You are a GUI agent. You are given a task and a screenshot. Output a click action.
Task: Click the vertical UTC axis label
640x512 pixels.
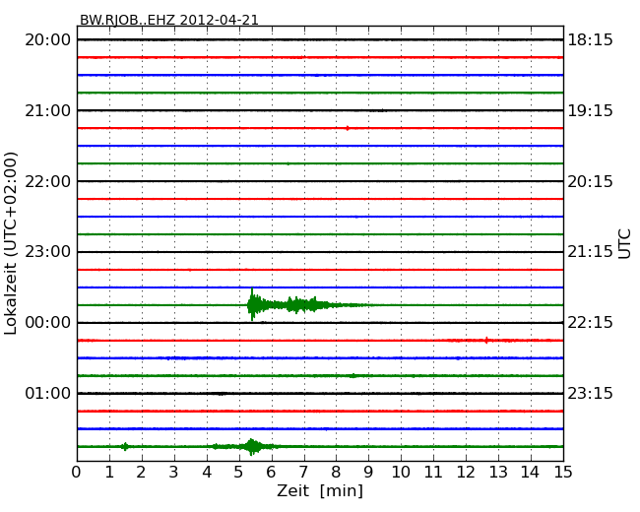pos(624,244)
